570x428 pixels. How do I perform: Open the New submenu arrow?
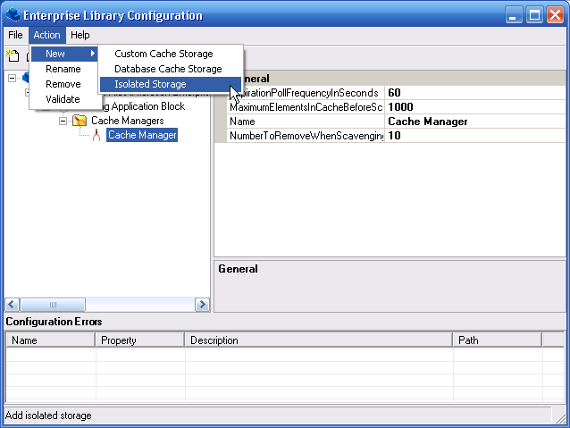93,54
